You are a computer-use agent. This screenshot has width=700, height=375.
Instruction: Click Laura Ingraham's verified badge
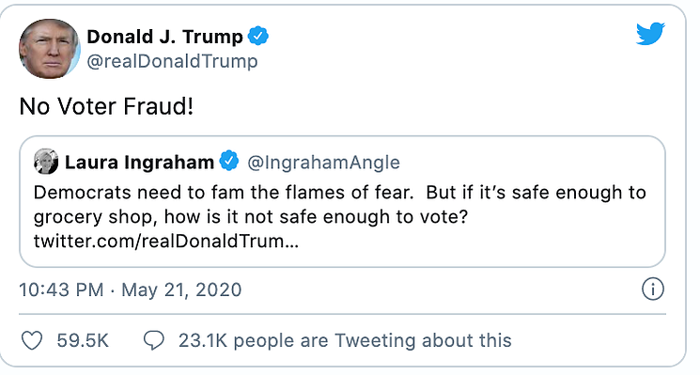point(229,161)
